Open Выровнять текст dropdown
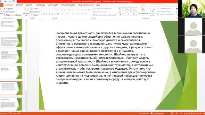The width and height of the screenshot is (205, 115). (101, 12)
